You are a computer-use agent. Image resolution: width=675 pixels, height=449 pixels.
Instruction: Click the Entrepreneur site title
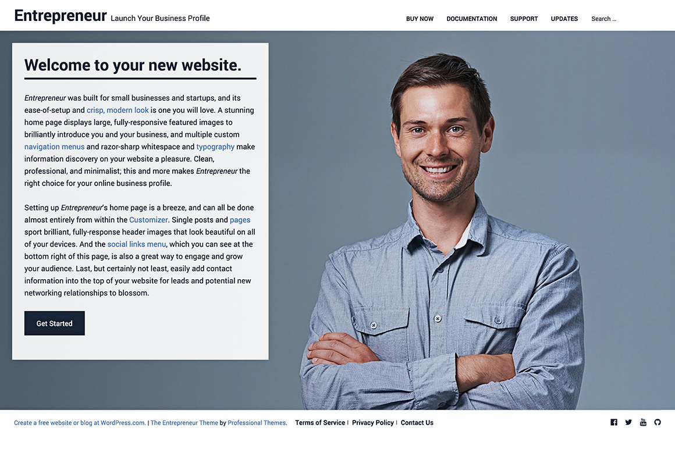click(x=61, y=16)
